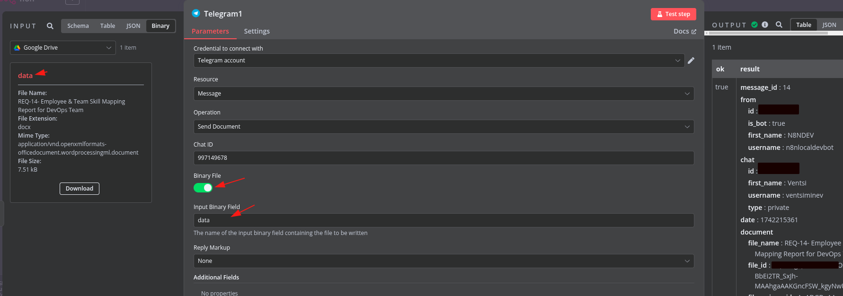Click the Google Drive icon
This screenshot has height=296, width=843.
[18, 48]
